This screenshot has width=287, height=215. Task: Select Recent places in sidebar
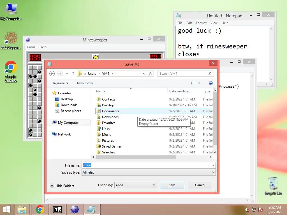[71, 111]
